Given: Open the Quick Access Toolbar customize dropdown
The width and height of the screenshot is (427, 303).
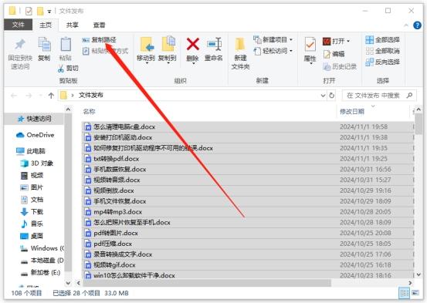Looking at the screenshot, I should pos(49,12).
